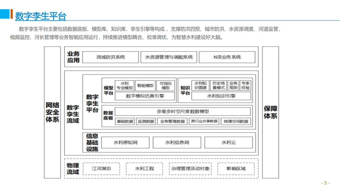
Task: Click the 业务应用 label
Action: 73,57
